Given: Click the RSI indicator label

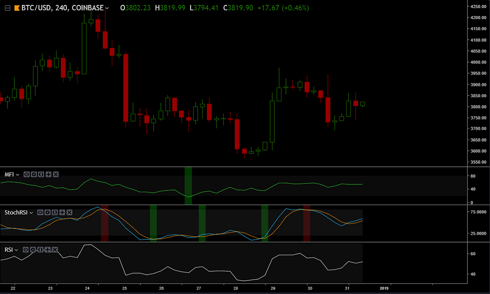Looking at the screenshot, I should [x=8, y=250].
